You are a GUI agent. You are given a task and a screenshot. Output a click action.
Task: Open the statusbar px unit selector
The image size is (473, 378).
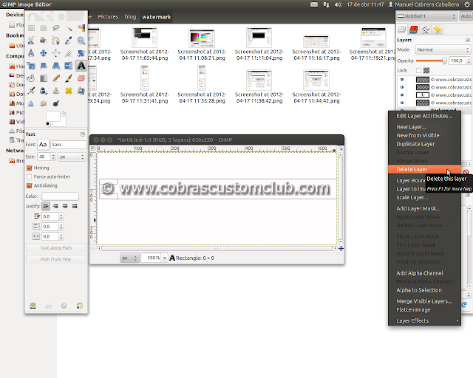pyautogui.click(x=129, y=258)
